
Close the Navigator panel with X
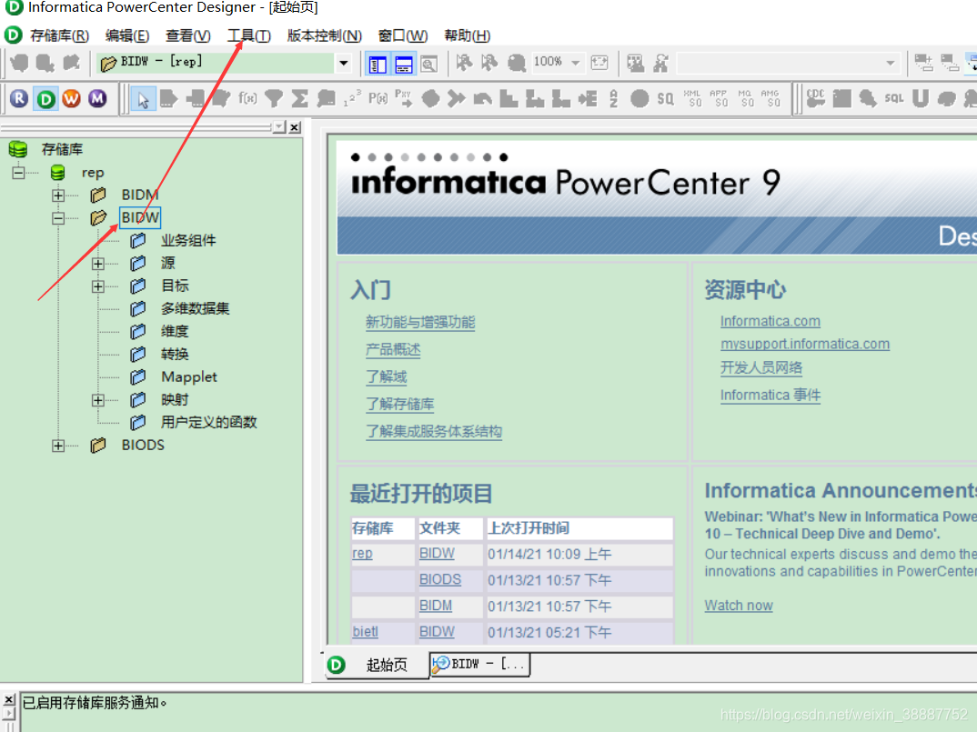[x=295, y=127]
